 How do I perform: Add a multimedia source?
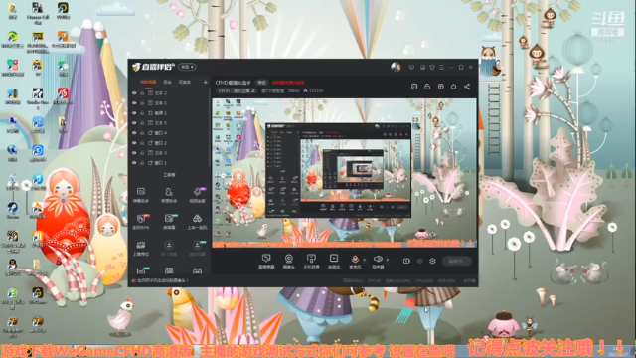tap(334, 261)
